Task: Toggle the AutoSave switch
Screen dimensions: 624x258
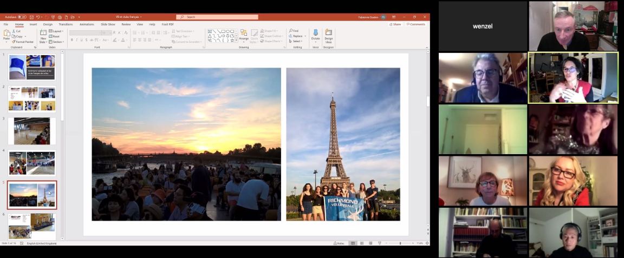Action: (x=22, y=17)
